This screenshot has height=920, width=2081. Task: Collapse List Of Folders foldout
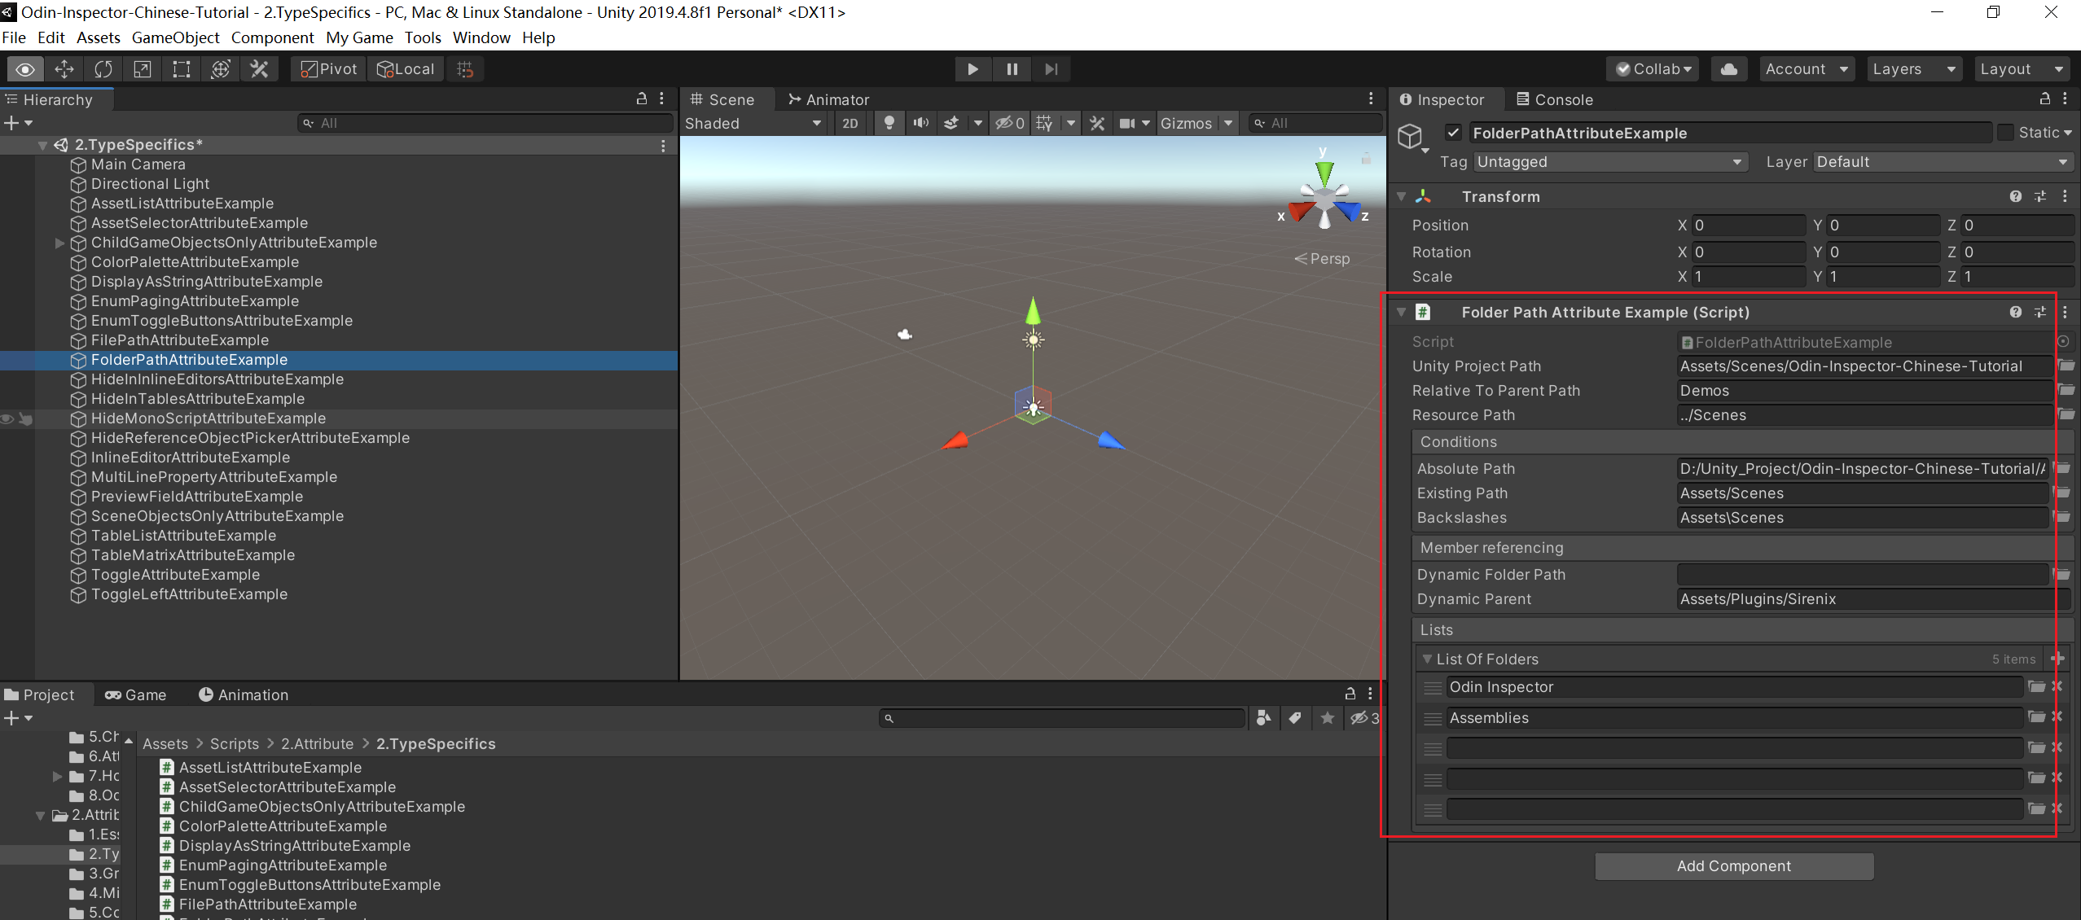point(1427,659)
